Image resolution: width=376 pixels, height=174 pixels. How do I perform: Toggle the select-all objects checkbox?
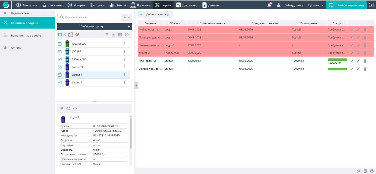pos(60,35)
